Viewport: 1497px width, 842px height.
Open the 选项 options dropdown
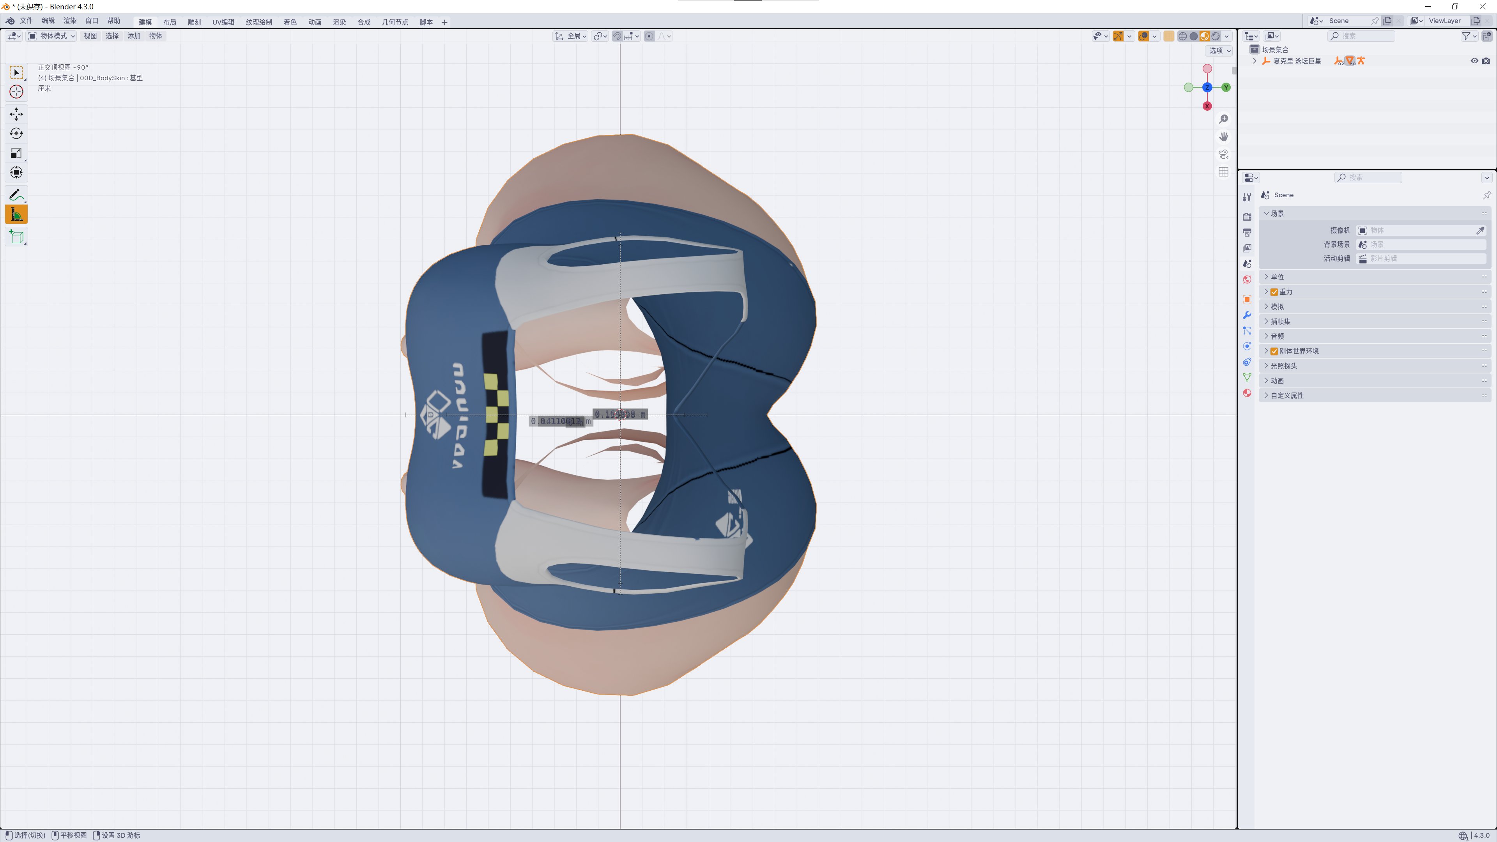tap(1219, 51)
